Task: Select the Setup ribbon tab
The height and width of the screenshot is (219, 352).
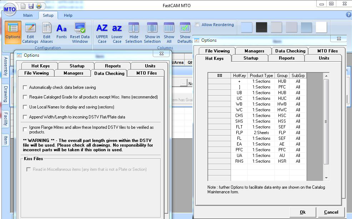Action: tap(48, 15)
